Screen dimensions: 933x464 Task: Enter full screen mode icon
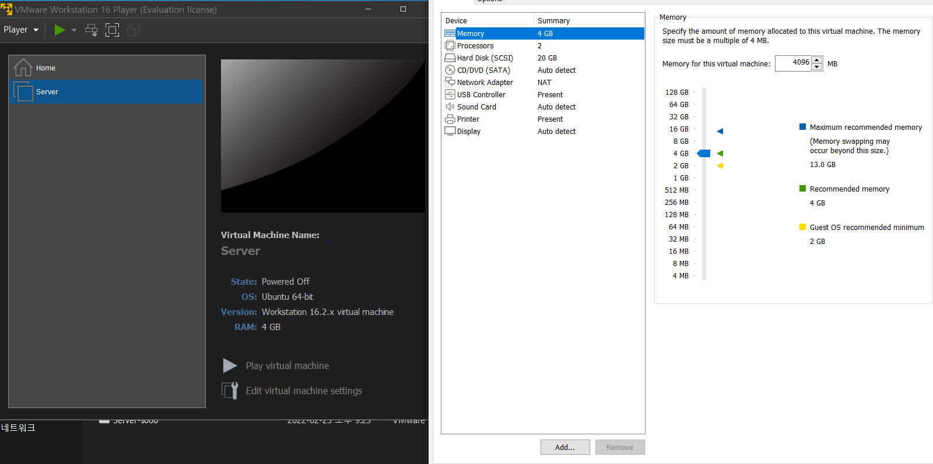click(x=112, y=30)
